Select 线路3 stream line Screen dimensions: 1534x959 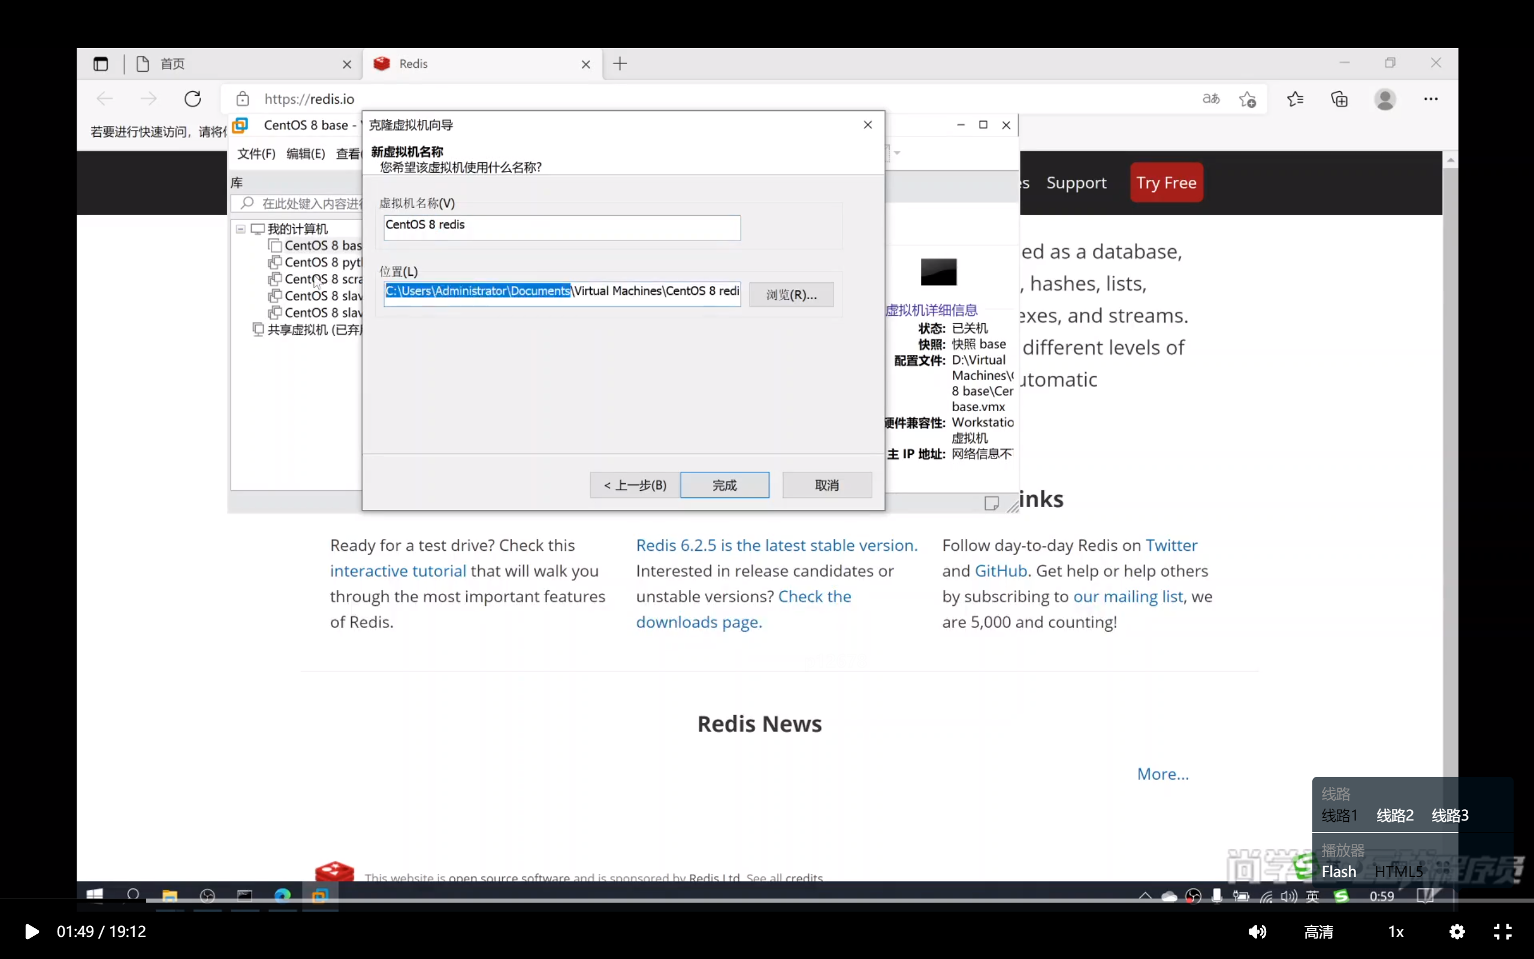click(x=1450, y=815)
